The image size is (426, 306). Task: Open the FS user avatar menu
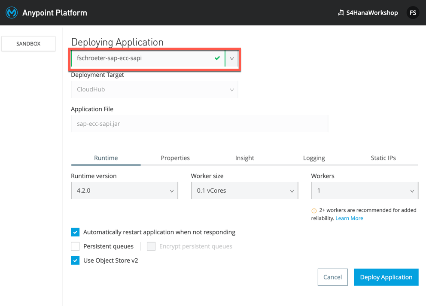click(413, 12)
